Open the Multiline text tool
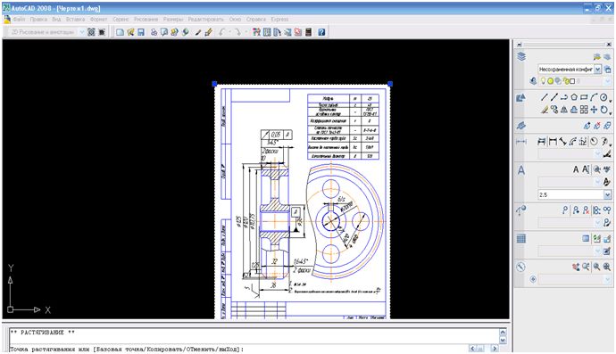616x354 pixels. (x=576, y=169)
